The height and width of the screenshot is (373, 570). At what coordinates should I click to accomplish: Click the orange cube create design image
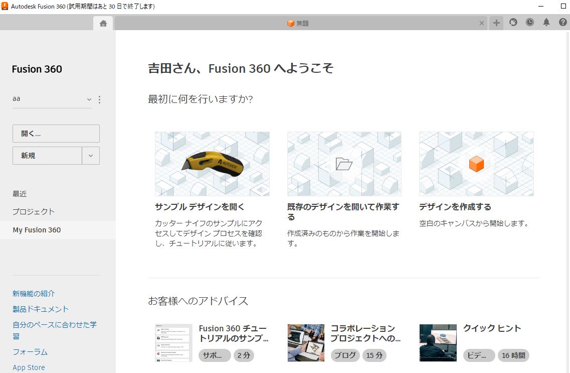[x=476, y=164]
